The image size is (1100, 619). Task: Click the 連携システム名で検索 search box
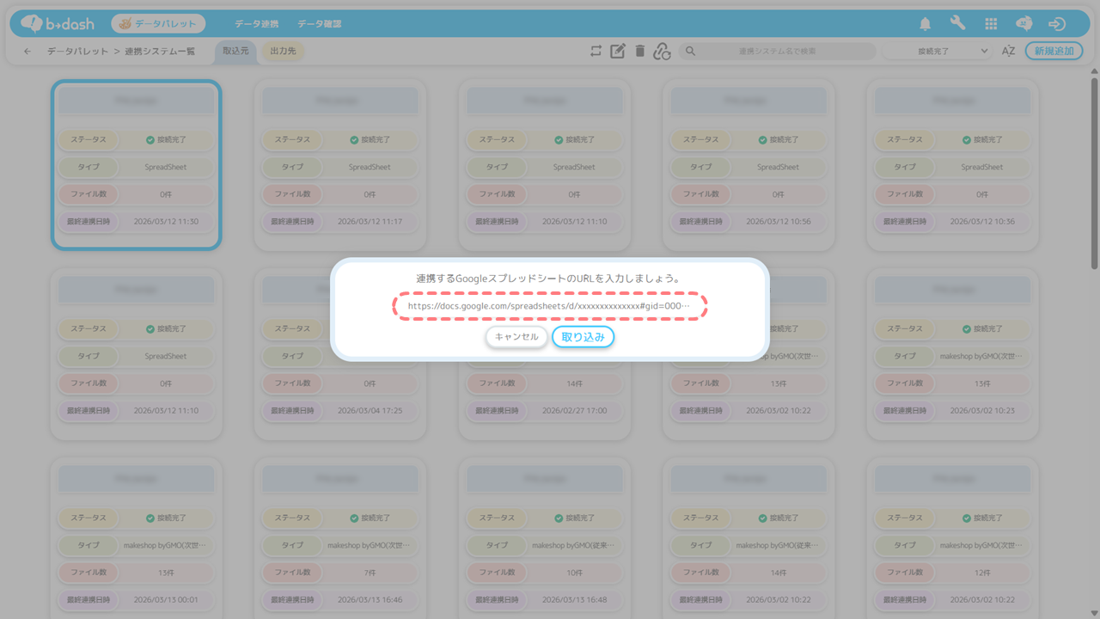[x=778, y=52]
